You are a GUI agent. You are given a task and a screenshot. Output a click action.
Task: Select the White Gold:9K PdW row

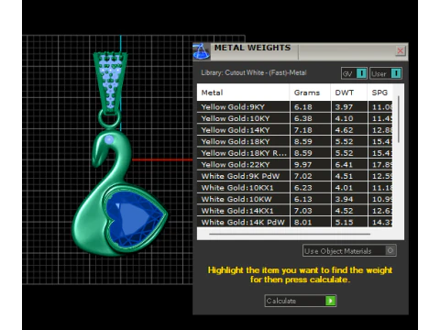294,176
